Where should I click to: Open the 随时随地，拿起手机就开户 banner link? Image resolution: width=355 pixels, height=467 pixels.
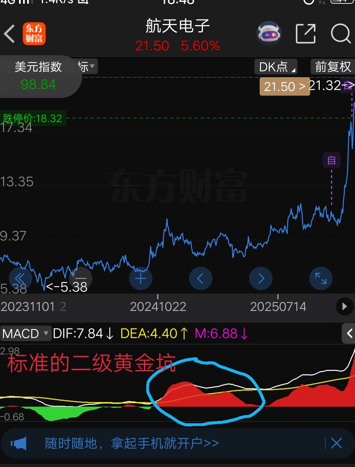point(132,443)
